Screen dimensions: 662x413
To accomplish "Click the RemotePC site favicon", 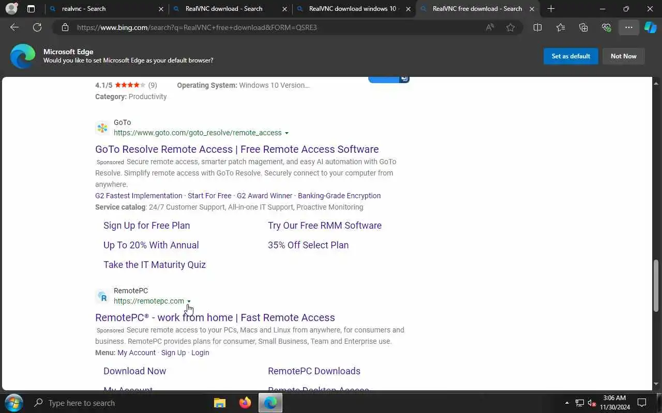I will click(102, 296).
